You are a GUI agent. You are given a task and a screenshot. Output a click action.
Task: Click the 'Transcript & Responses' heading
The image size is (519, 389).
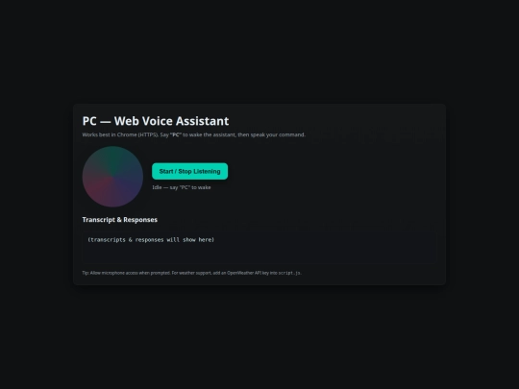[120, 220]
